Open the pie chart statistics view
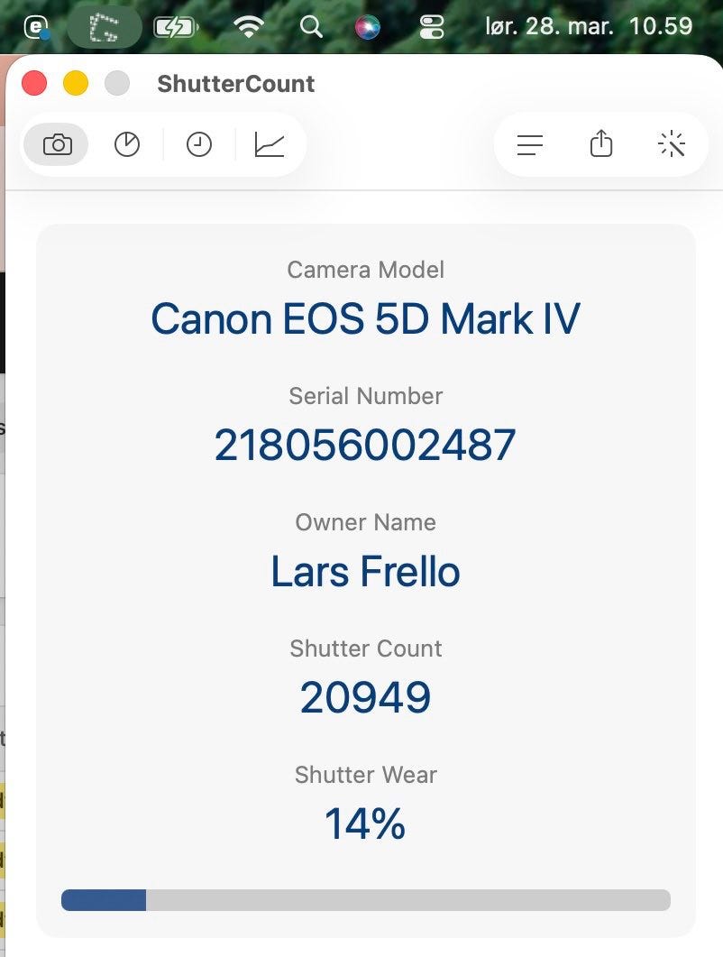723x957 pixels. (x=127, y=144)
